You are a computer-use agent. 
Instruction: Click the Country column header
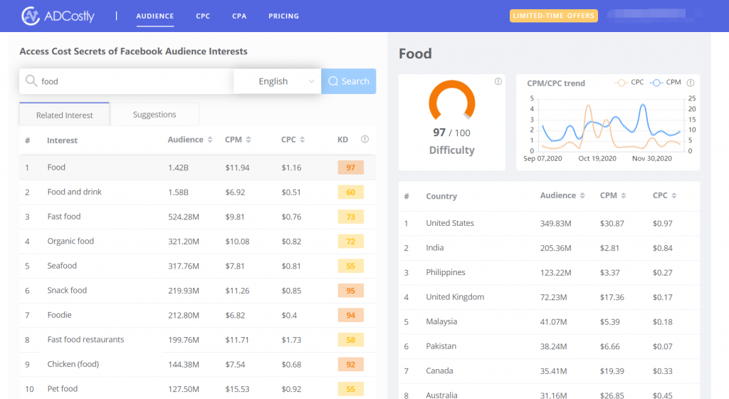tap(441, 196)
